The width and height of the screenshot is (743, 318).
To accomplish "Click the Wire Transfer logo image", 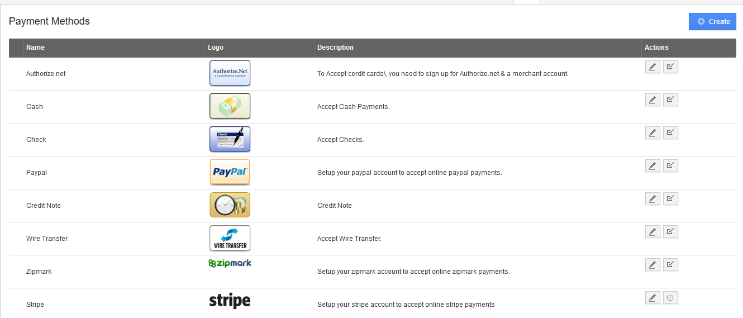I will pos(230,238).
